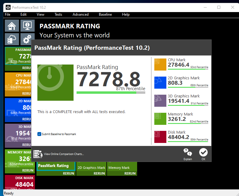Click the Ready status bar text
This screenshot has width=239, height=196.
pyautogui.click(x=9, y=193)
